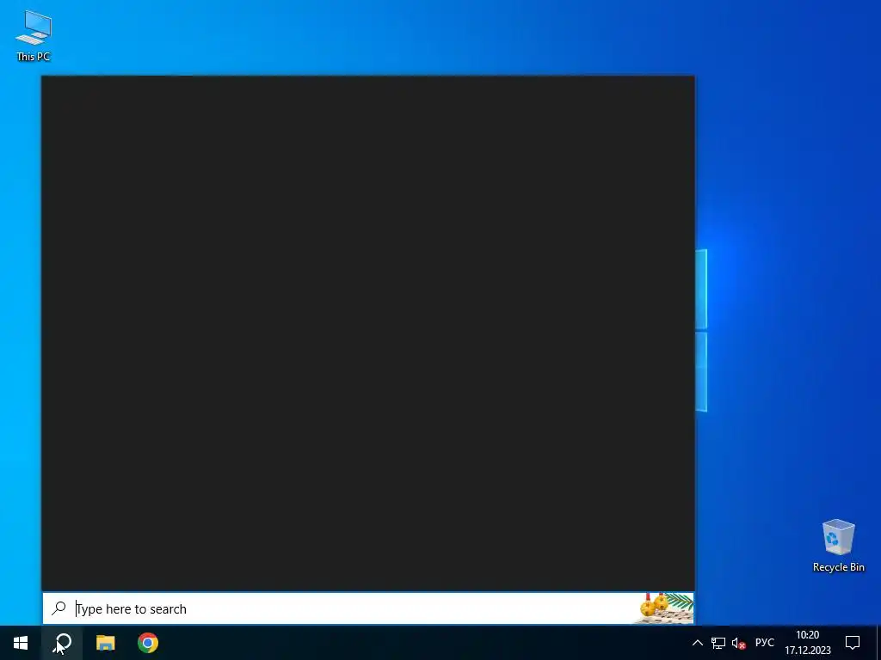Viewport: 881px width, 660px height.
Task: Click magnifier icon inside search box
Action: click(x=59, y=608)
